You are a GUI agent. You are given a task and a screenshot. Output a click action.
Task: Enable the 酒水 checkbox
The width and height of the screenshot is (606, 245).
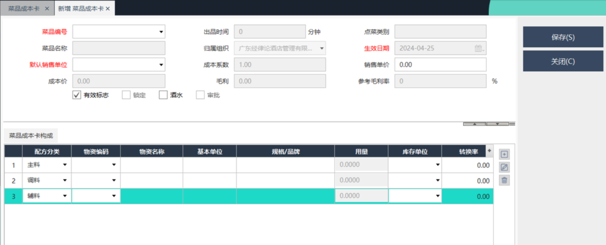pyautogui.click(x=163, y=95)
